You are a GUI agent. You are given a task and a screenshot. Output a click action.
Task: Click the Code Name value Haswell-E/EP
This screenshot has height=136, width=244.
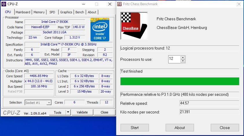[x=40, y=27]
